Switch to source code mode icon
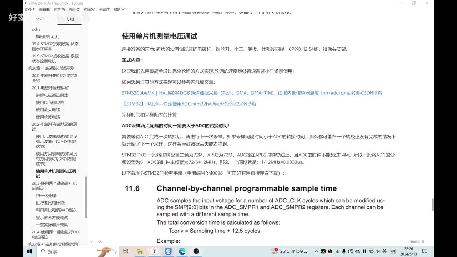The width and height of the screenshot is (457, 257). point(100,242)
